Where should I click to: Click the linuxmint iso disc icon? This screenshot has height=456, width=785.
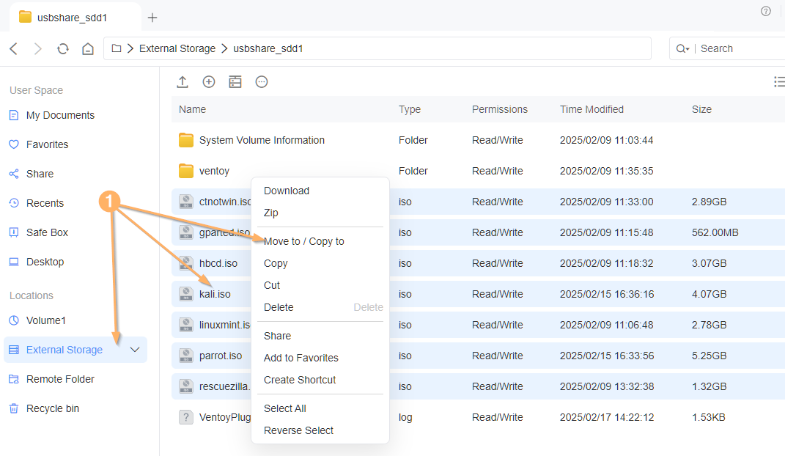pos(186,325)
